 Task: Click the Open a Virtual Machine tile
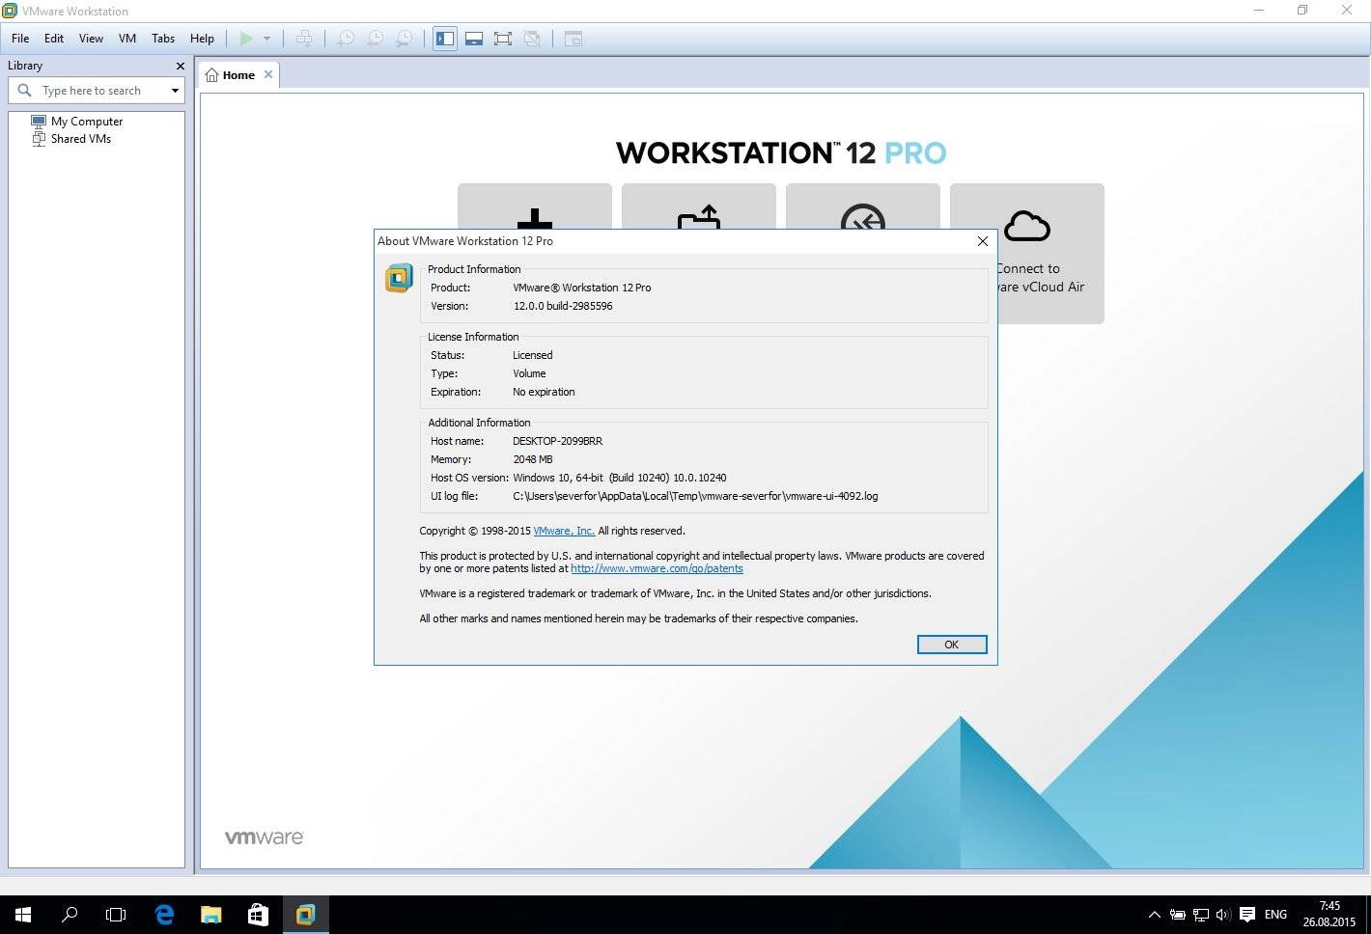(x=698, y=208)
